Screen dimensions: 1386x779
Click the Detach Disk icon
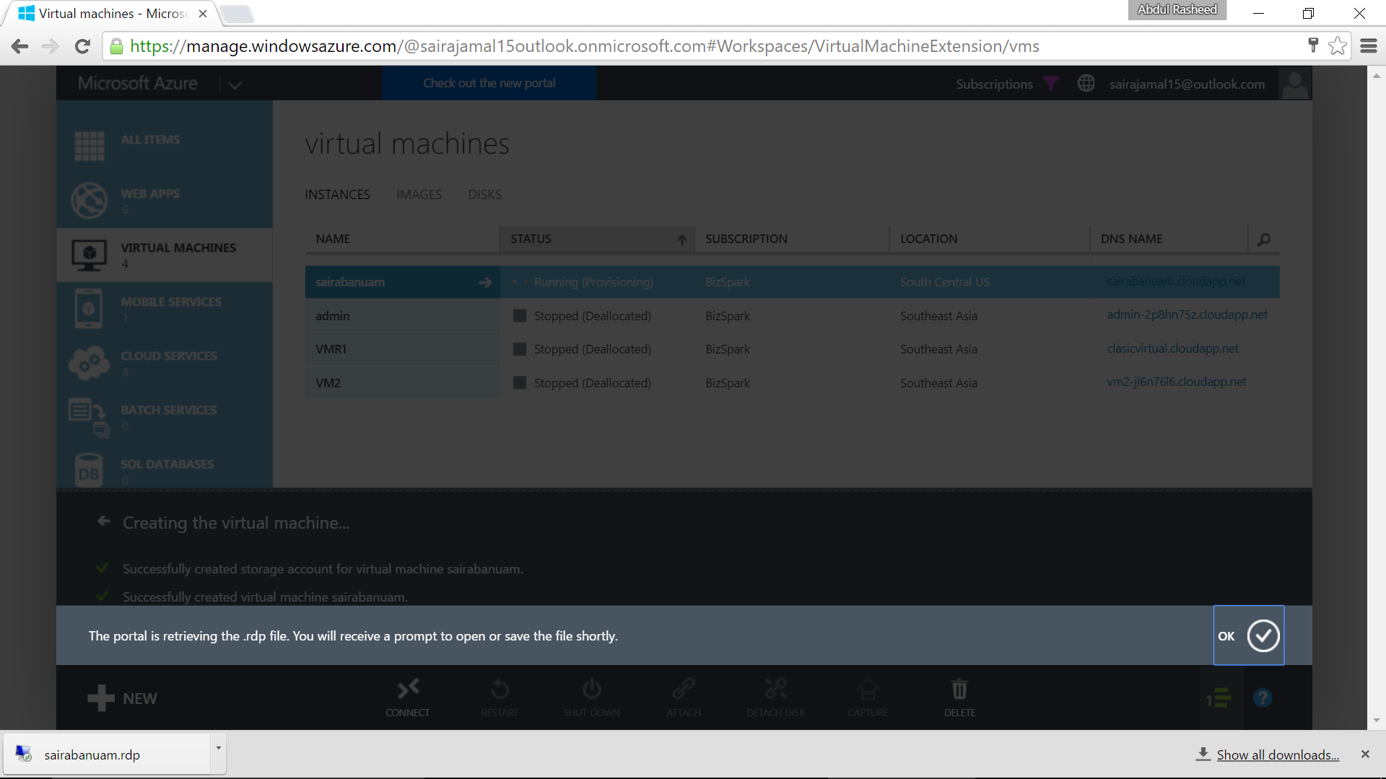click(776, 689)
